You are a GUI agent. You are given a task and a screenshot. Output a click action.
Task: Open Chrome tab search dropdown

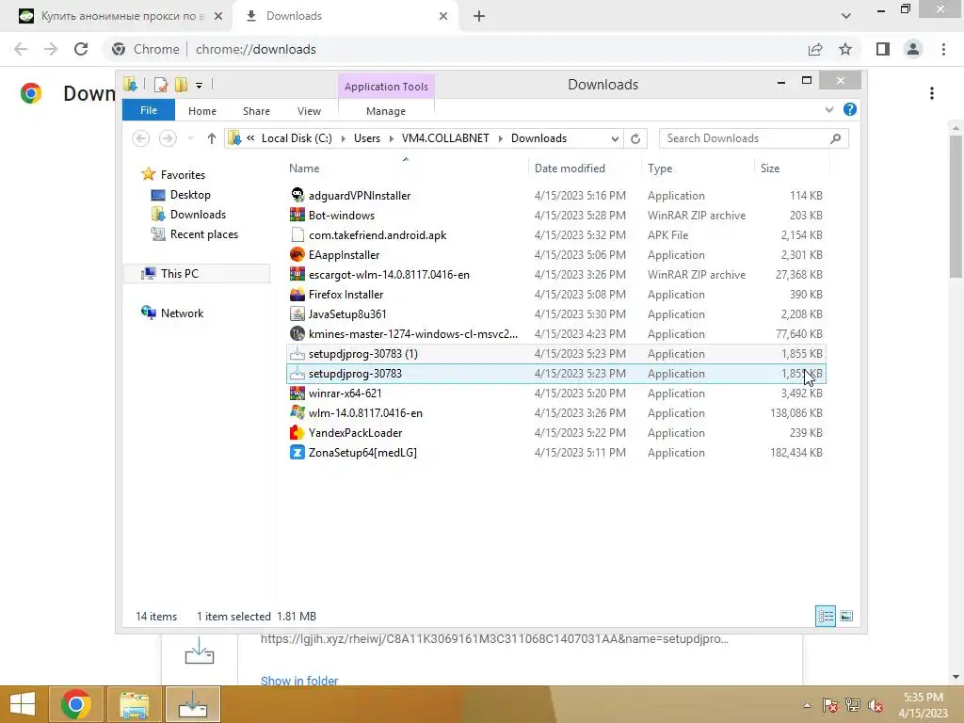coord(846,16)
